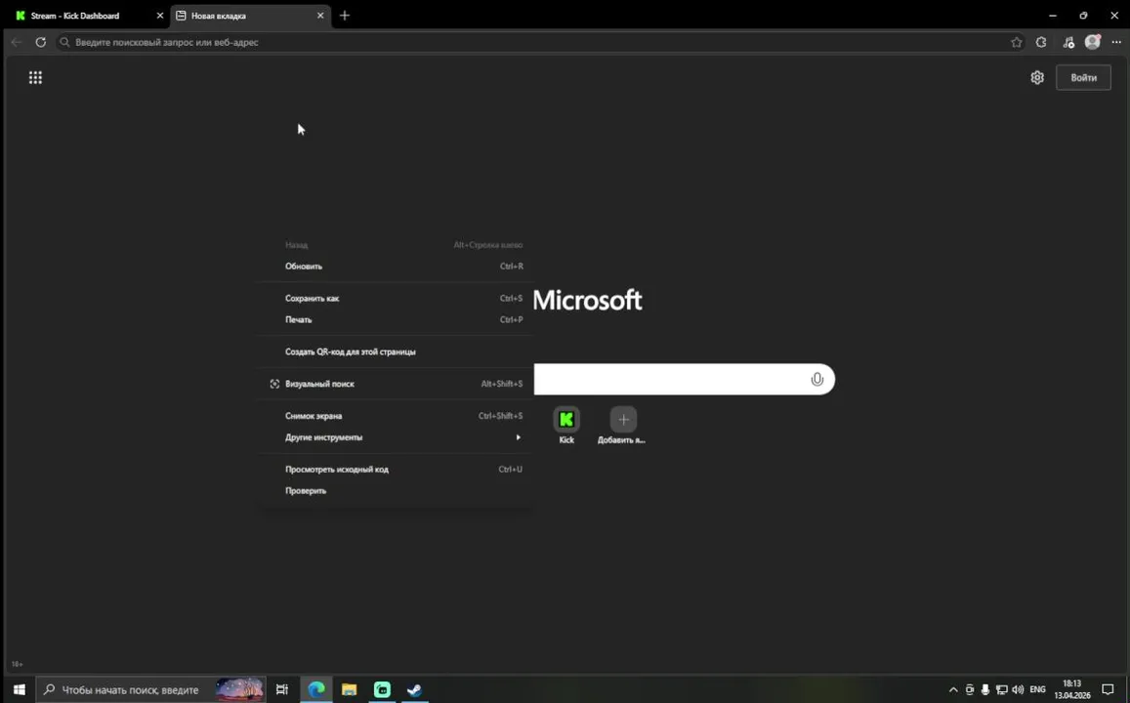Expand Другие инструменты submenu

pyautogui.click(x=396, y=437)
